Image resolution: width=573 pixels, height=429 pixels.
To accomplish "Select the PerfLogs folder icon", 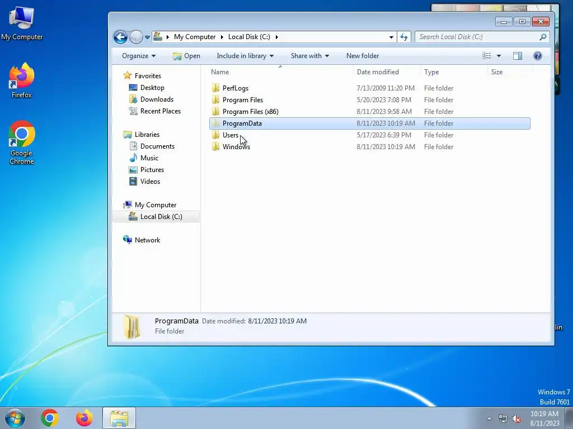I will point(215,88).
